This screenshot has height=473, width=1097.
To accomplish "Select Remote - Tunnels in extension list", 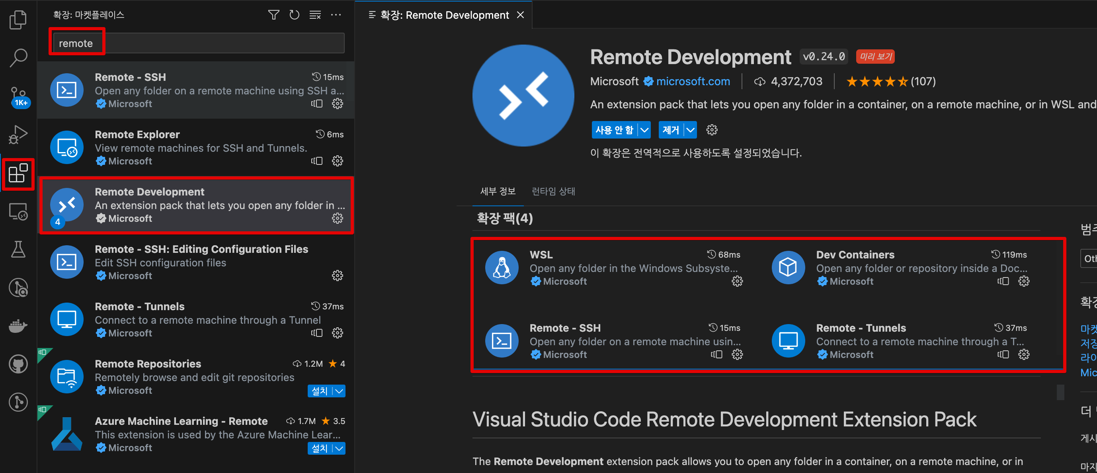I will [x=196, y=320].
